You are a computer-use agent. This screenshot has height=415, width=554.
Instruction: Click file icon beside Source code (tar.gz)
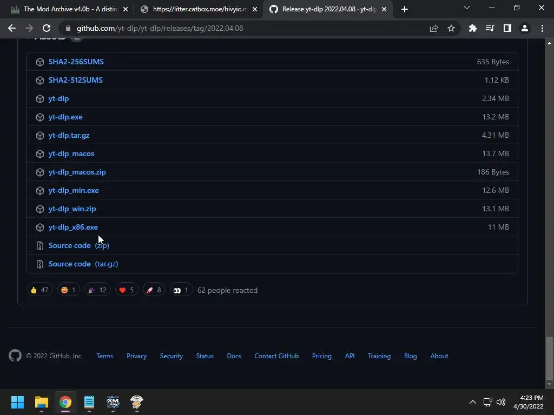40,264
